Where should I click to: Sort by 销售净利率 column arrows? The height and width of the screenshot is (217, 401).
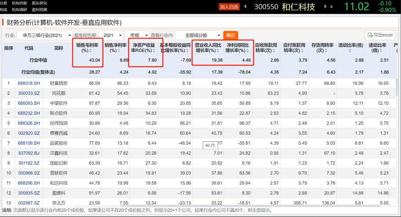118,51
